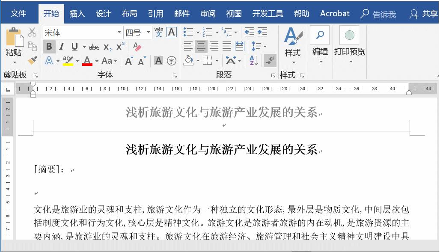Open the 审阅 ribbon tab
440x252 pixels.
208,13
